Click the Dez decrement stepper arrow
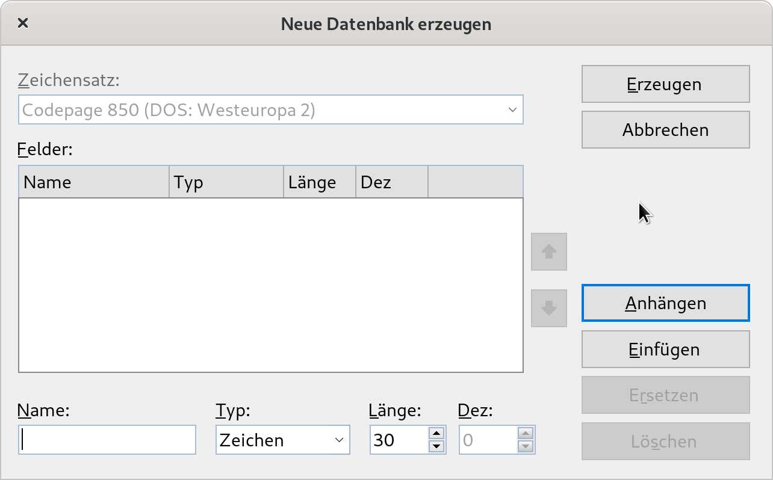 (x=526, y=446)
